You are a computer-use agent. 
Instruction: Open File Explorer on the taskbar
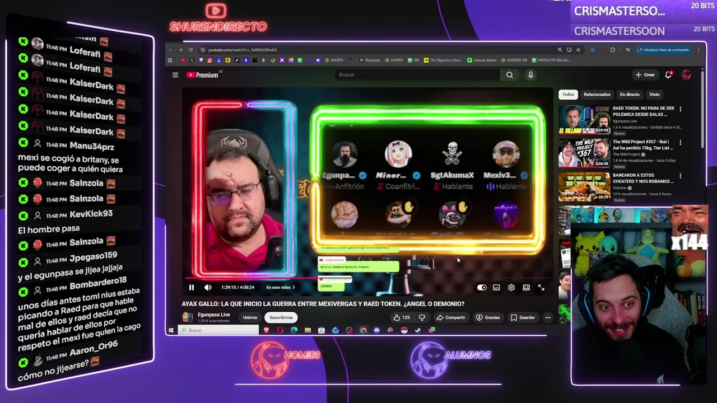click(308, 330)
